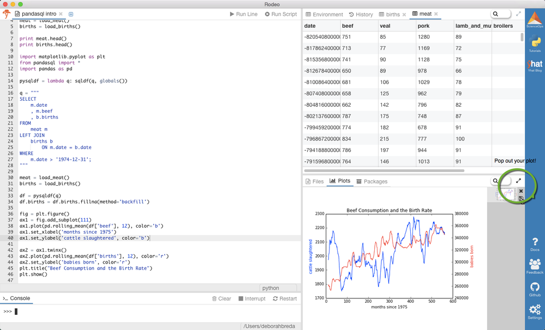Close the meat data tab
Viewport: 545px width, 330px height.
[436, 14]
